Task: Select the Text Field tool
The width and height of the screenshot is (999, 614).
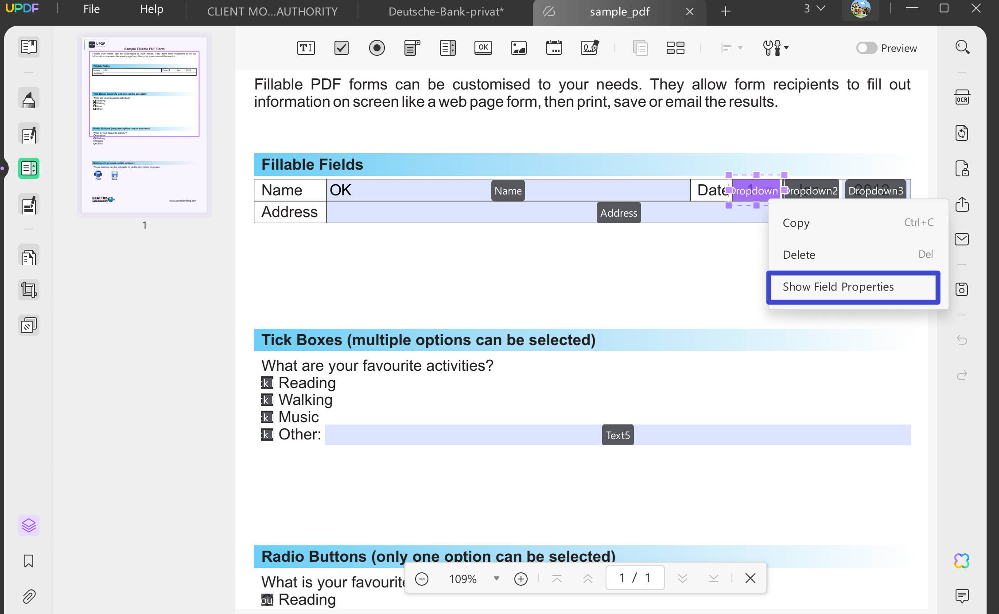Action: point(306,48)
